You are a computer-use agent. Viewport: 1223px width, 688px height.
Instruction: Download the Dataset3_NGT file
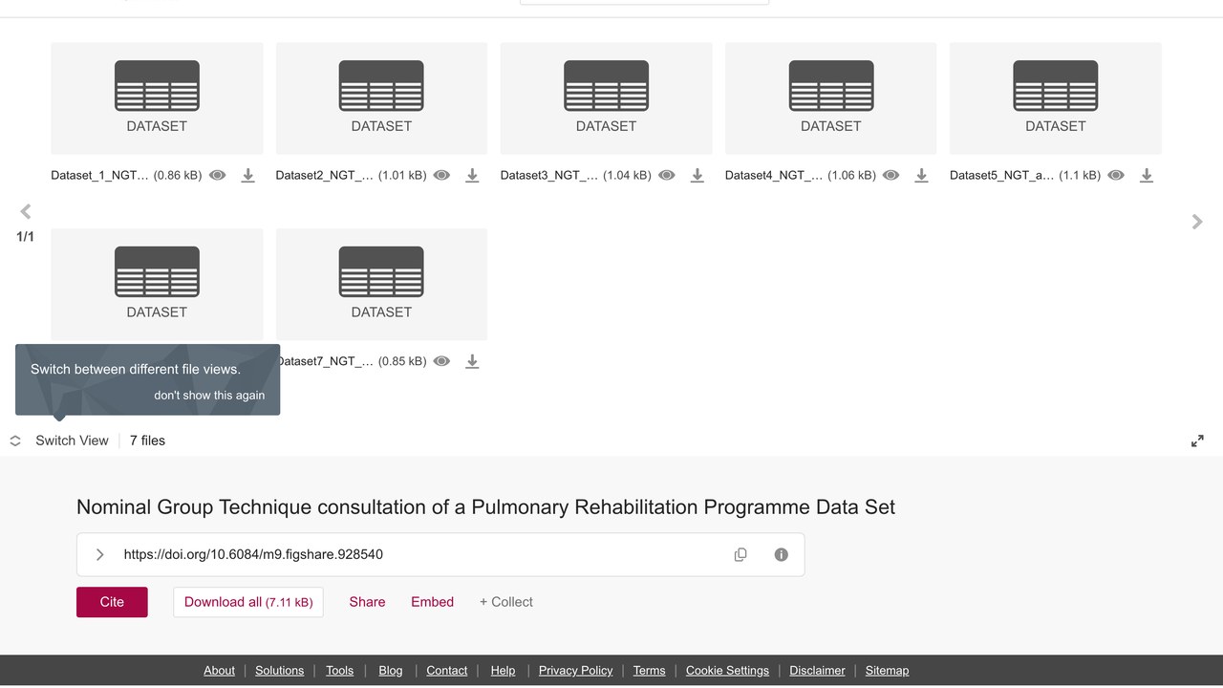coord(697,176)
